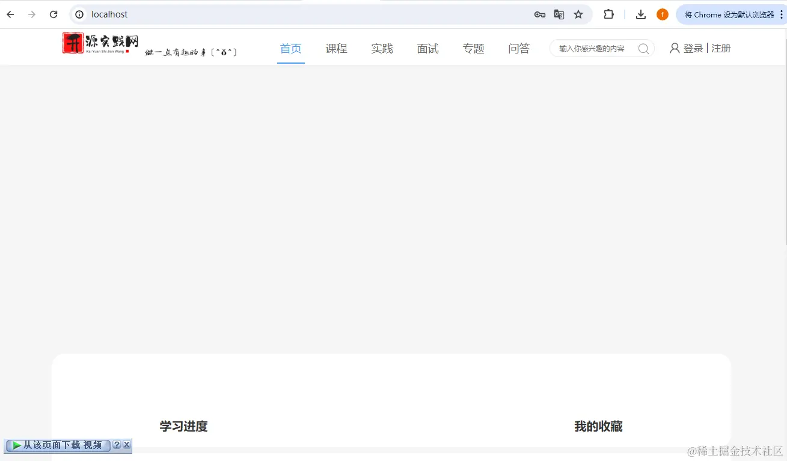The width and height of the screenshot is (787, 461).
Task: Open the 问答 navigation item
Action: [x=519, y=49]
